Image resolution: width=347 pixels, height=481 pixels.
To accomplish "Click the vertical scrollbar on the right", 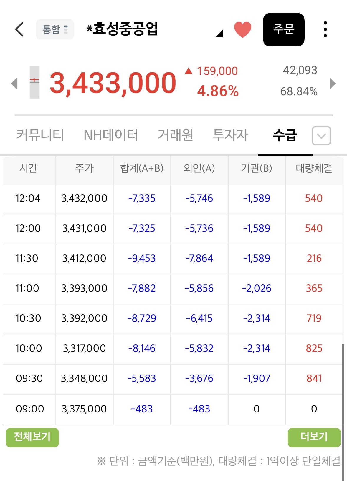I will tap(343, 412).
